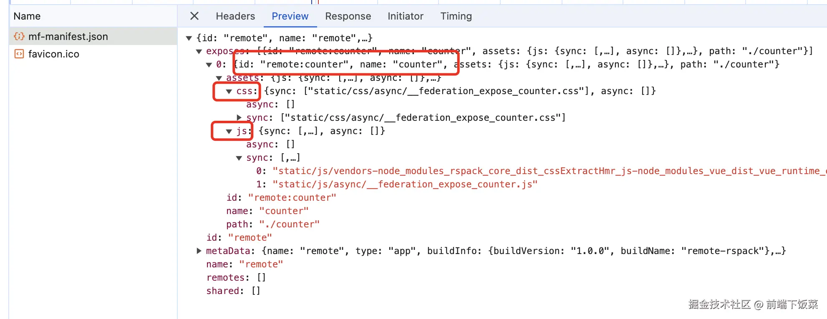Screen dimensions: 827x319
Task: Expand the metaData object arrow
Action: (x=199, y=251)
